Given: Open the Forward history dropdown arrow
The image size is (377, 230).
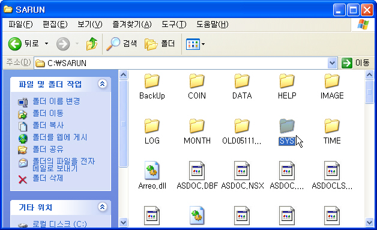Looking at the screenshot, I should [77, 44].
